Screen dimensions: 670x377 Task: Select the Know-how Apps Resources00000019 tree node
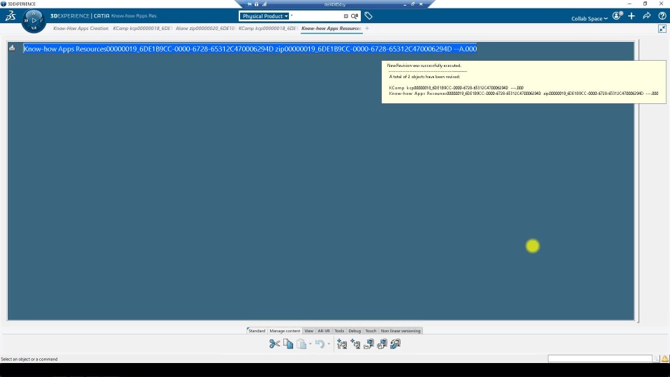(250, 49)
